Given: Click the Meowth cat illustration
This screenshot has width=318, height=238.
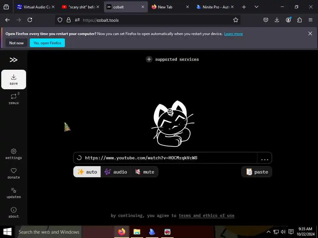Looking at the screenshot, I should point(172,124).
